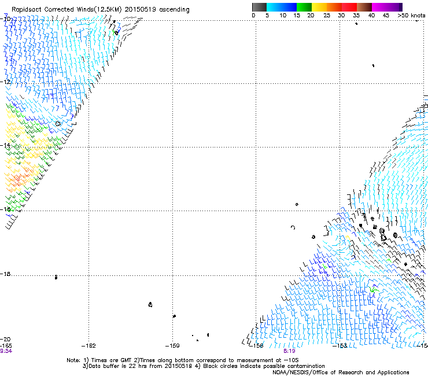
Task: Click the orange 25-30 knots color segment
Action: (x=334, y=7)
